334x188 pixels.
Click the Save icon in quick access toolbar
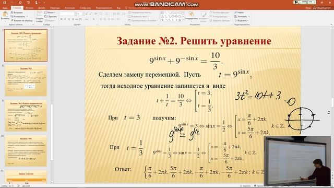tap(5, 3)
